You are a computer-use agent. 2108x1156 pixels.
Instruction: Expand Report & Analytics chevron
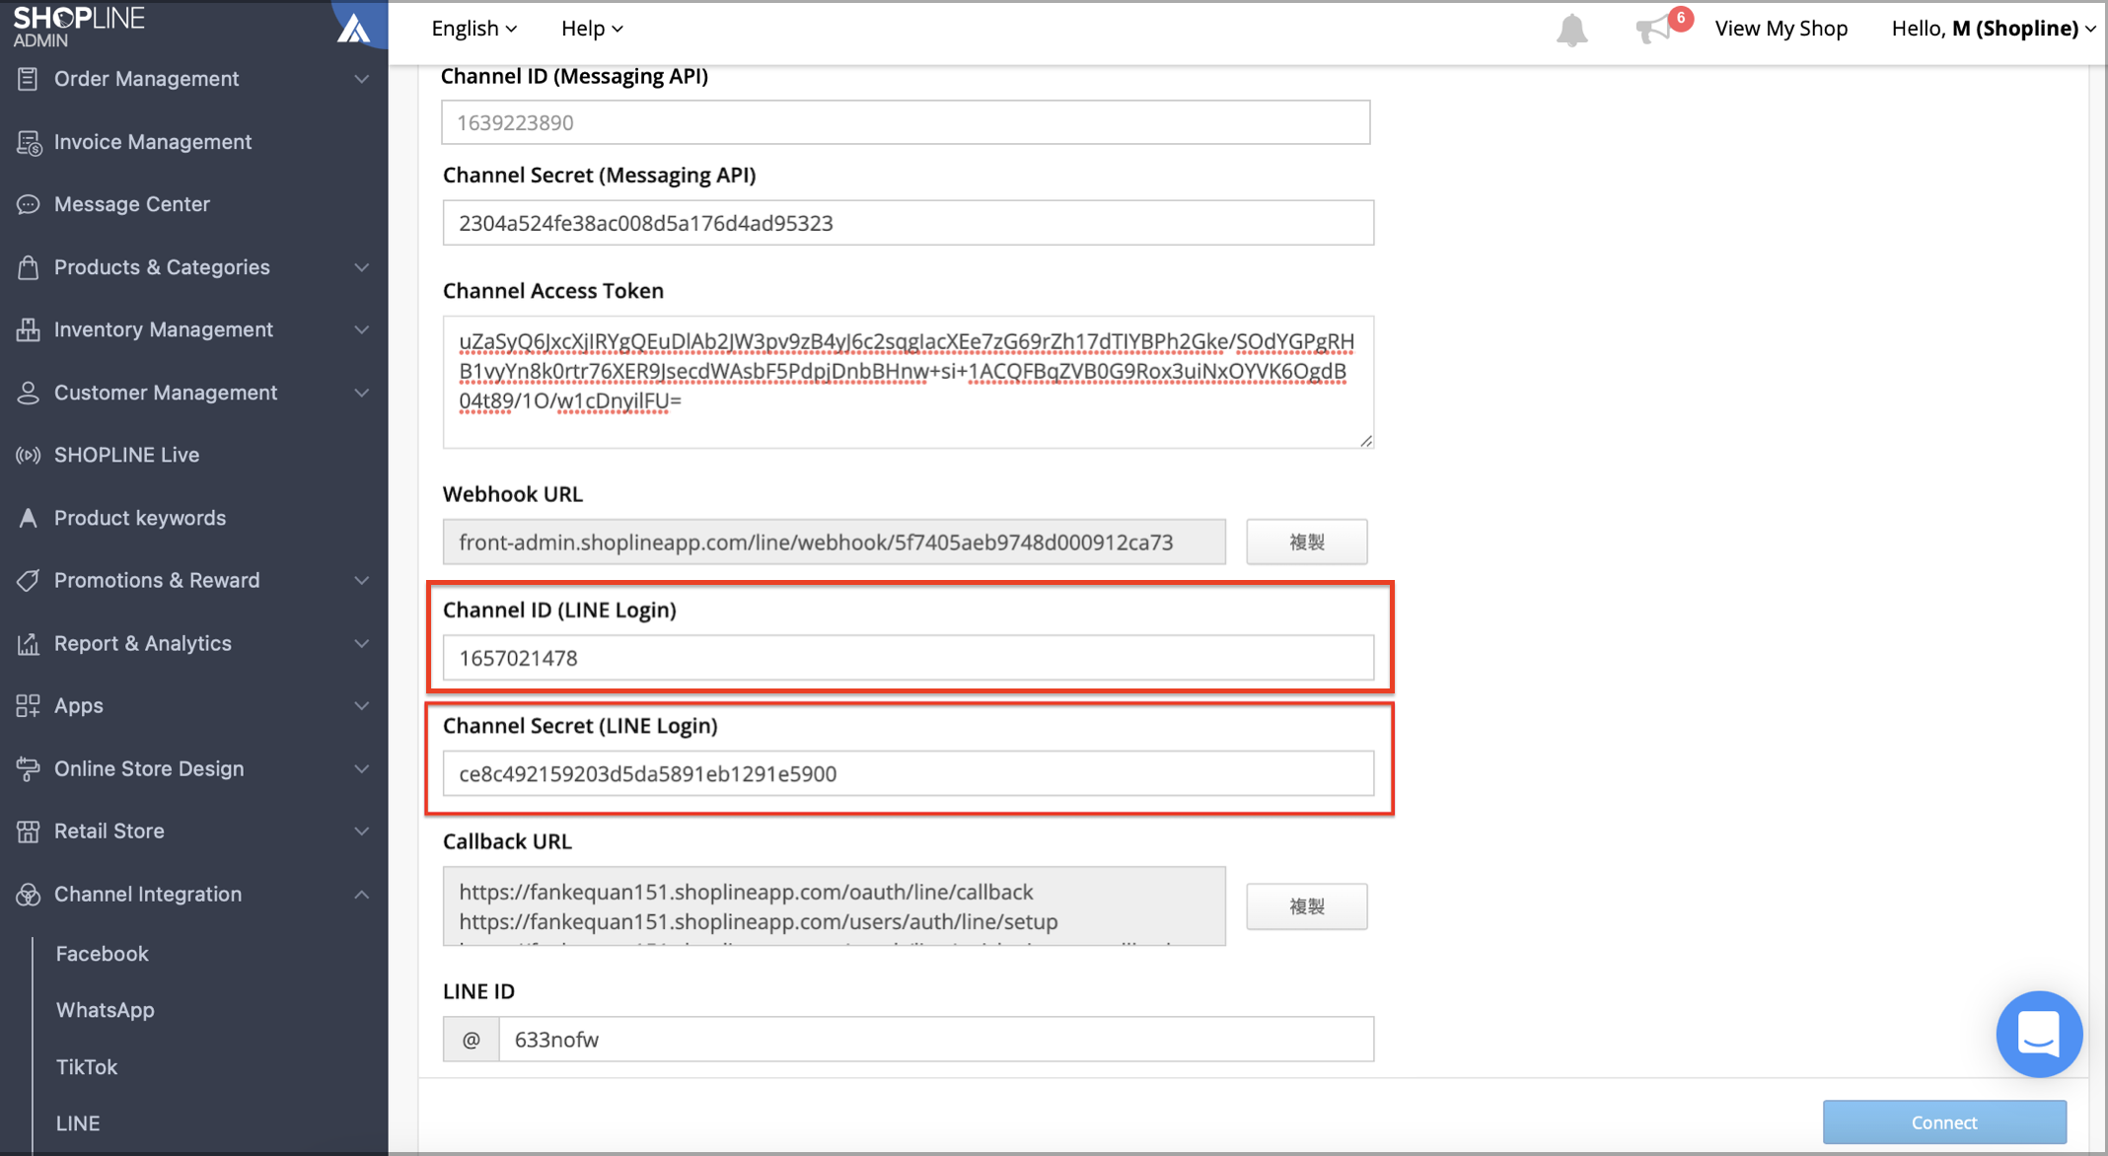[x=362, y=643]
